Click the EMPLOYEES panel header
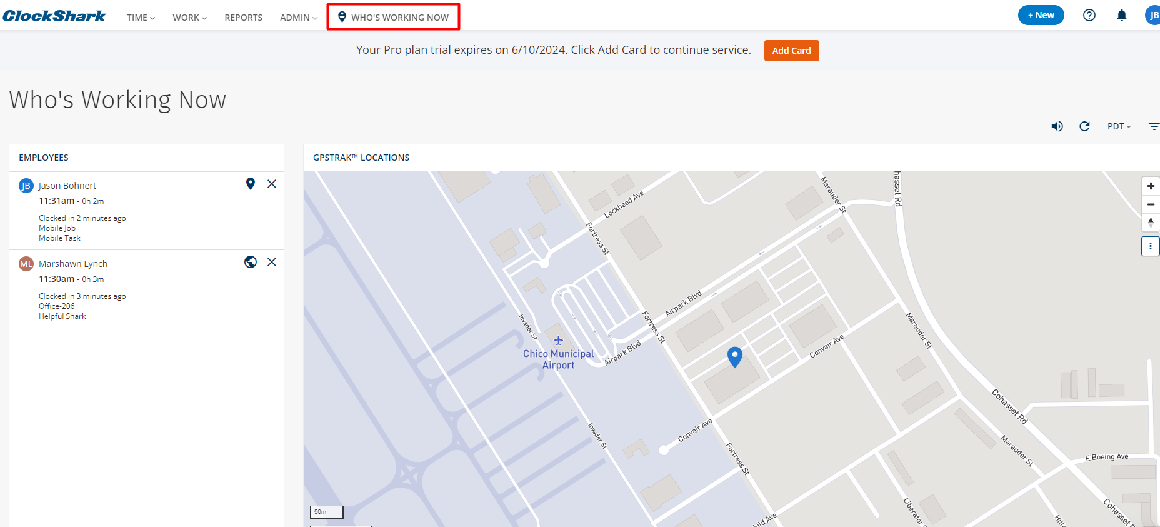1160x527 pixels. (x=44, y=158)
